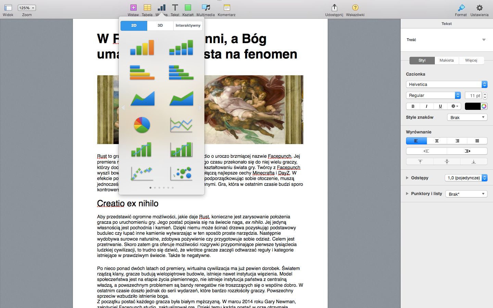The width and height of the screenshot is (493, 308).
Task: Insert the 2D area chart
Action: coord(142,98)
